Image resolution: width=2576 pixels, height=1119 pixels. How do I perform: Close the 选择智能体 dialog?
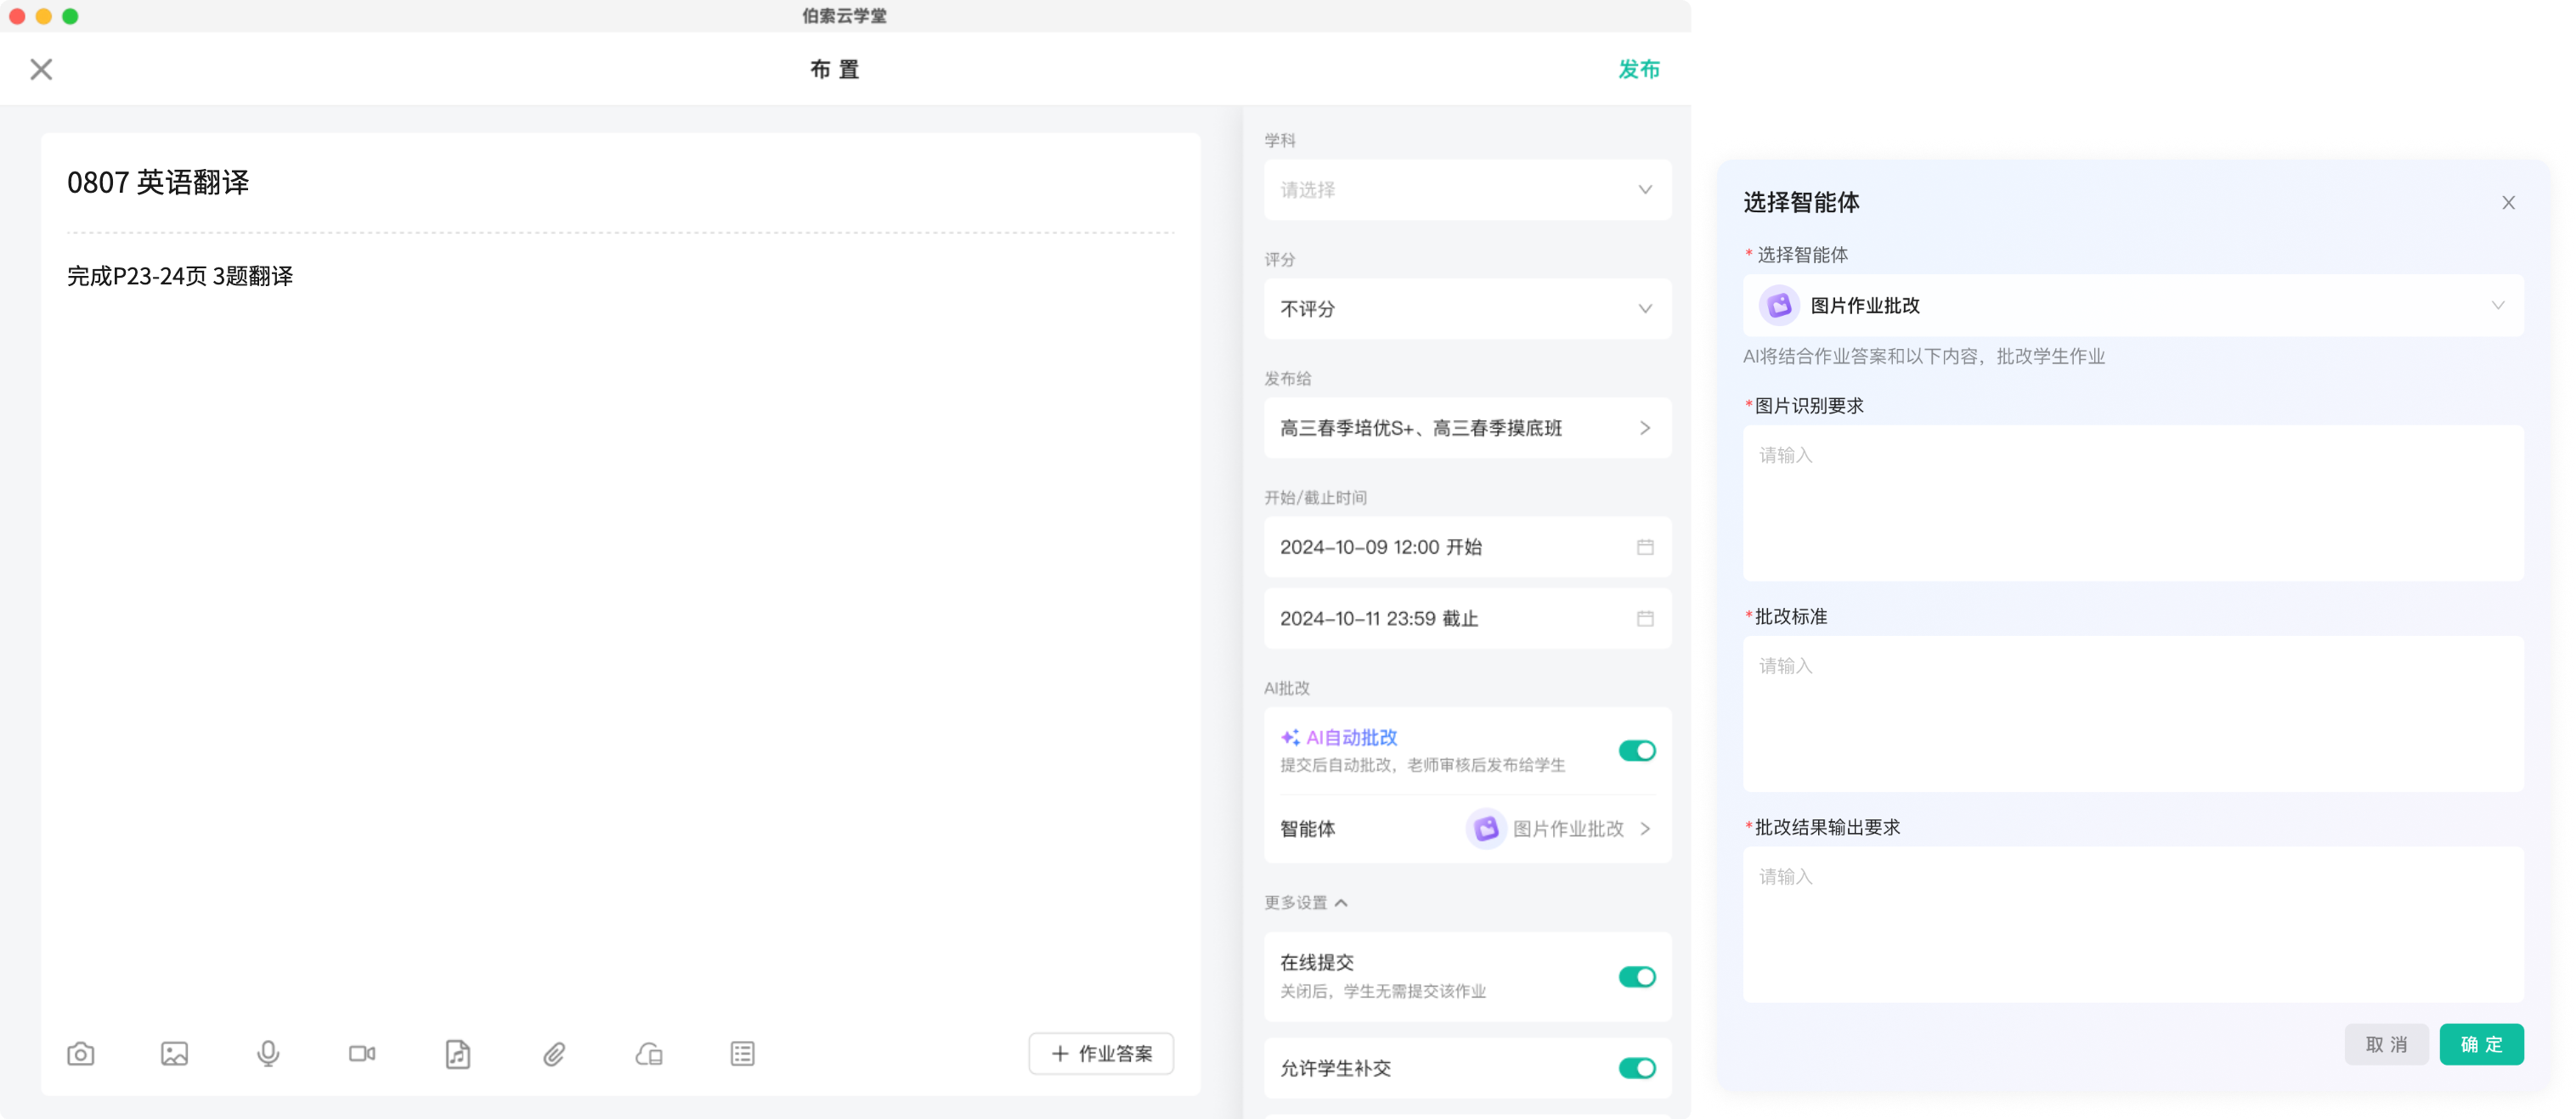pos(2508,203)
